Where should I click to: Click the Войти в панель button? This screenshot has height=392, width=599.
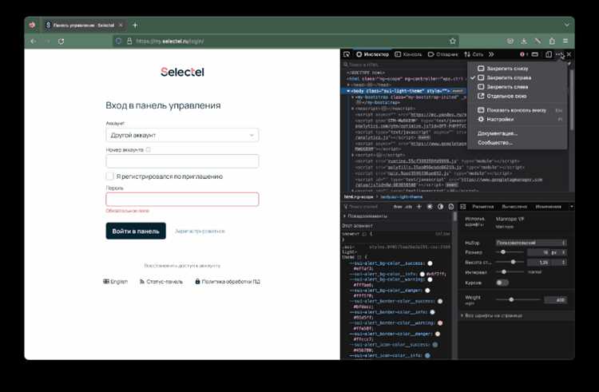(x=136, y=231)
